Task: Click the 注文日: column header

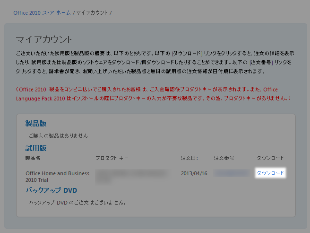Action: tap(189, 158)
